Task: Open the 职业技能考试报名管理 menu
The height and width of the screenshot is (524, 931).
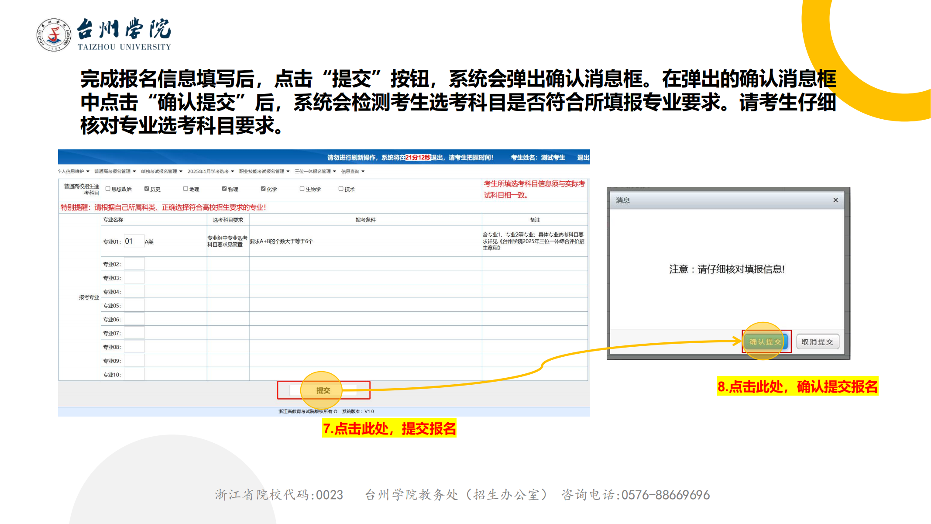Action: coord(265,171)
